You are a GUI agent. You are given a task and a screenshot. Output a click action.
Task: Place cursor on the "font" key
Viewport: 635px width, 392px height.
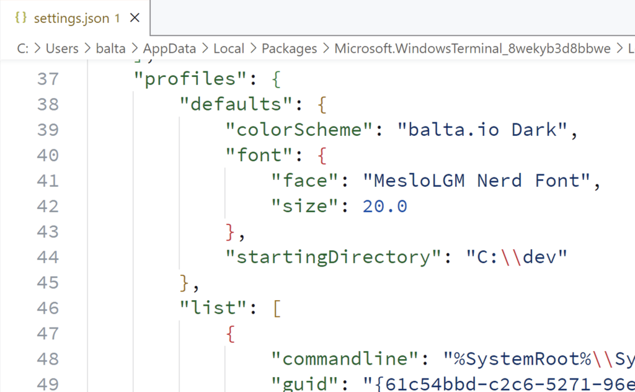(259, 156)
